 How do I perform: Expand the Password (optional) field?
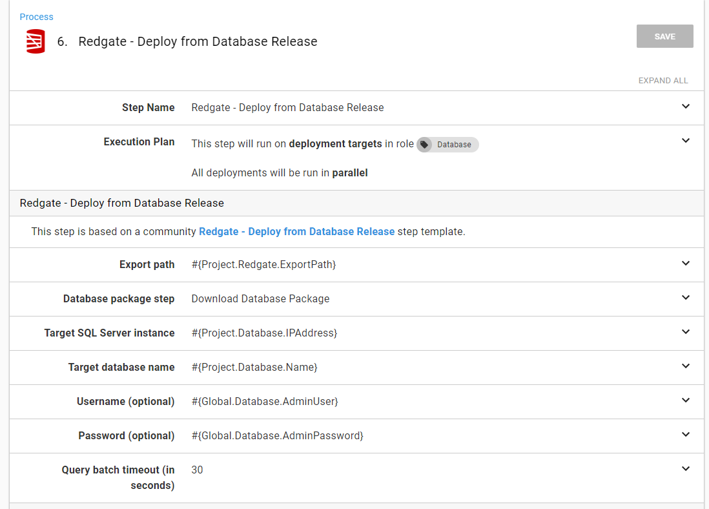pyautogui.click(x=686, y=435)
